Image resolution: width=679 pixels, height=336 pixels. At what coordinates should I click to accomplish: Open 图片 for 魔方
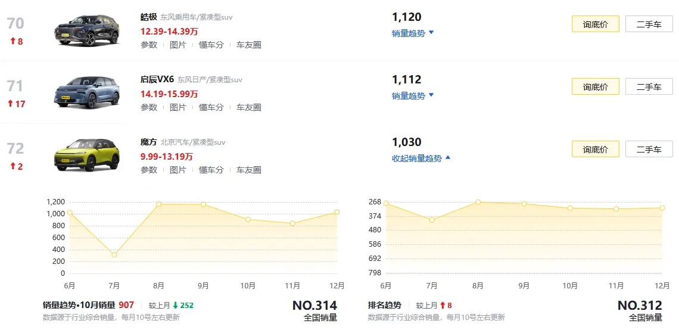[x=177, y=170]
